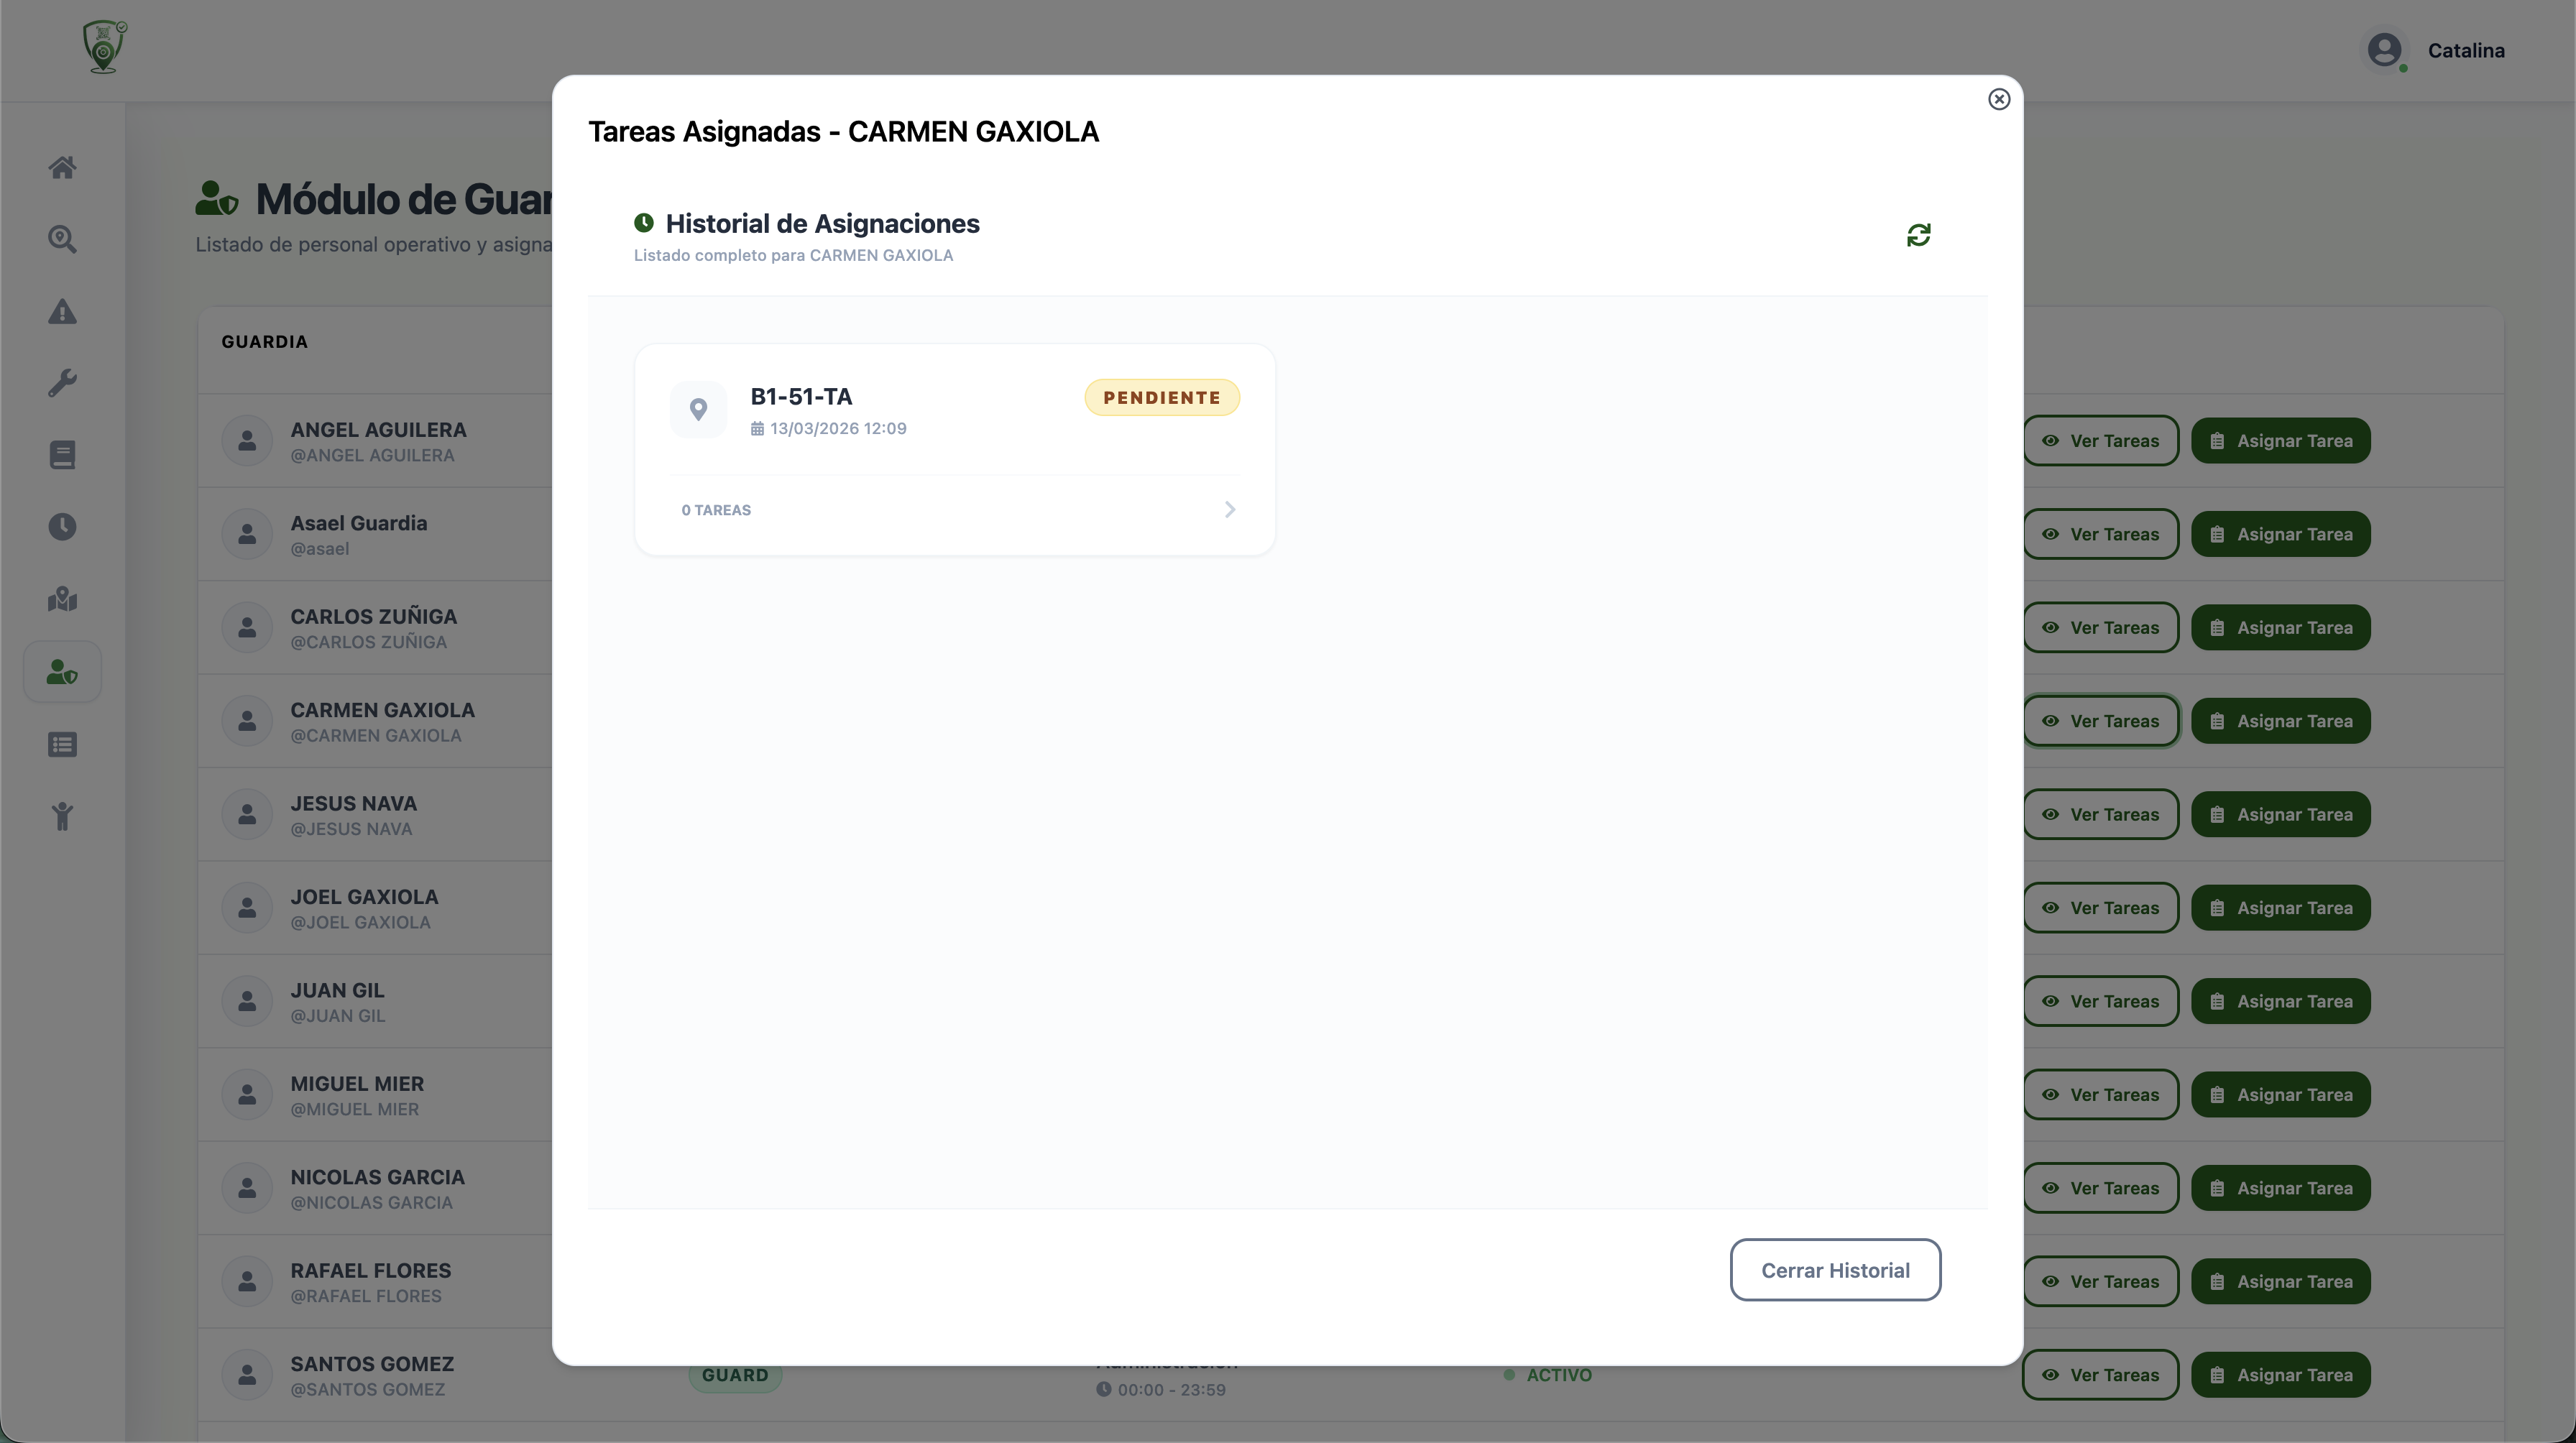Select the guards module icon in sidebar

tap(62, 672)
